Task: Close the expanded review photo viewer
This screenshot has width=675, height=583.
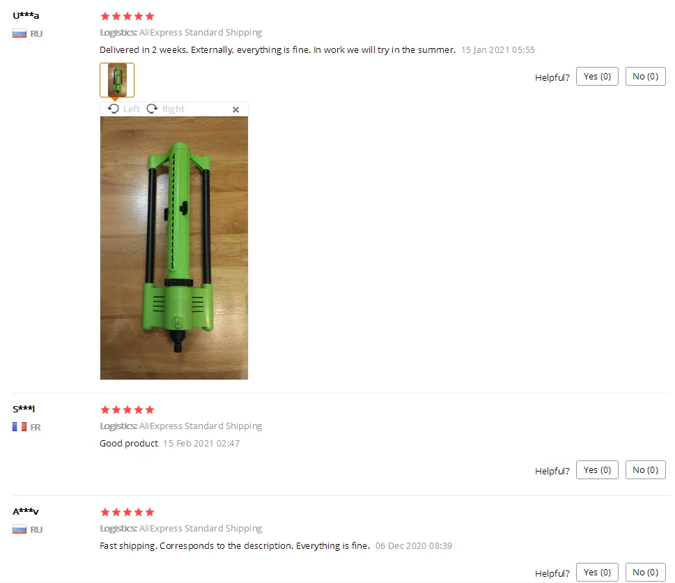Action: (235, 110)
